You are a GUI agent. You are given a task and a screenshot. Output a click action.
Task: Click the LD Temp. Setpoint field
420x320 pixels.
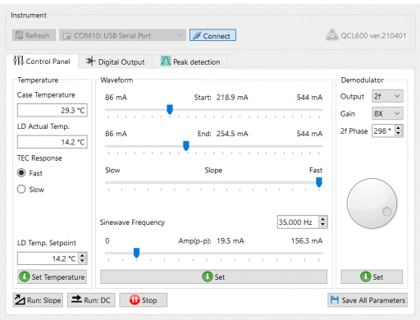tap(48, 258)
